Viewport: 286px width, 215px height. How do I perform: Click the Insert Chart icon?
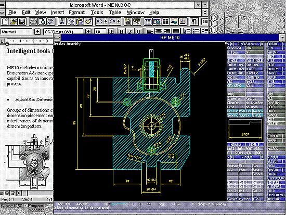(183, 22)
